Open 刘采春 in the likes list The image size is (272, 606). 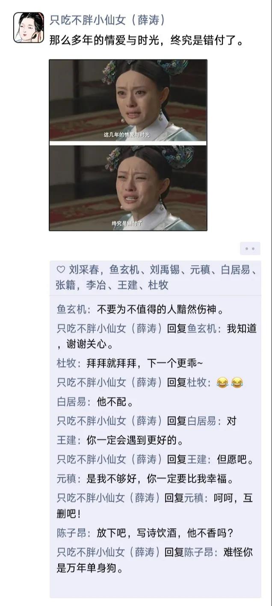click(84, 270)
